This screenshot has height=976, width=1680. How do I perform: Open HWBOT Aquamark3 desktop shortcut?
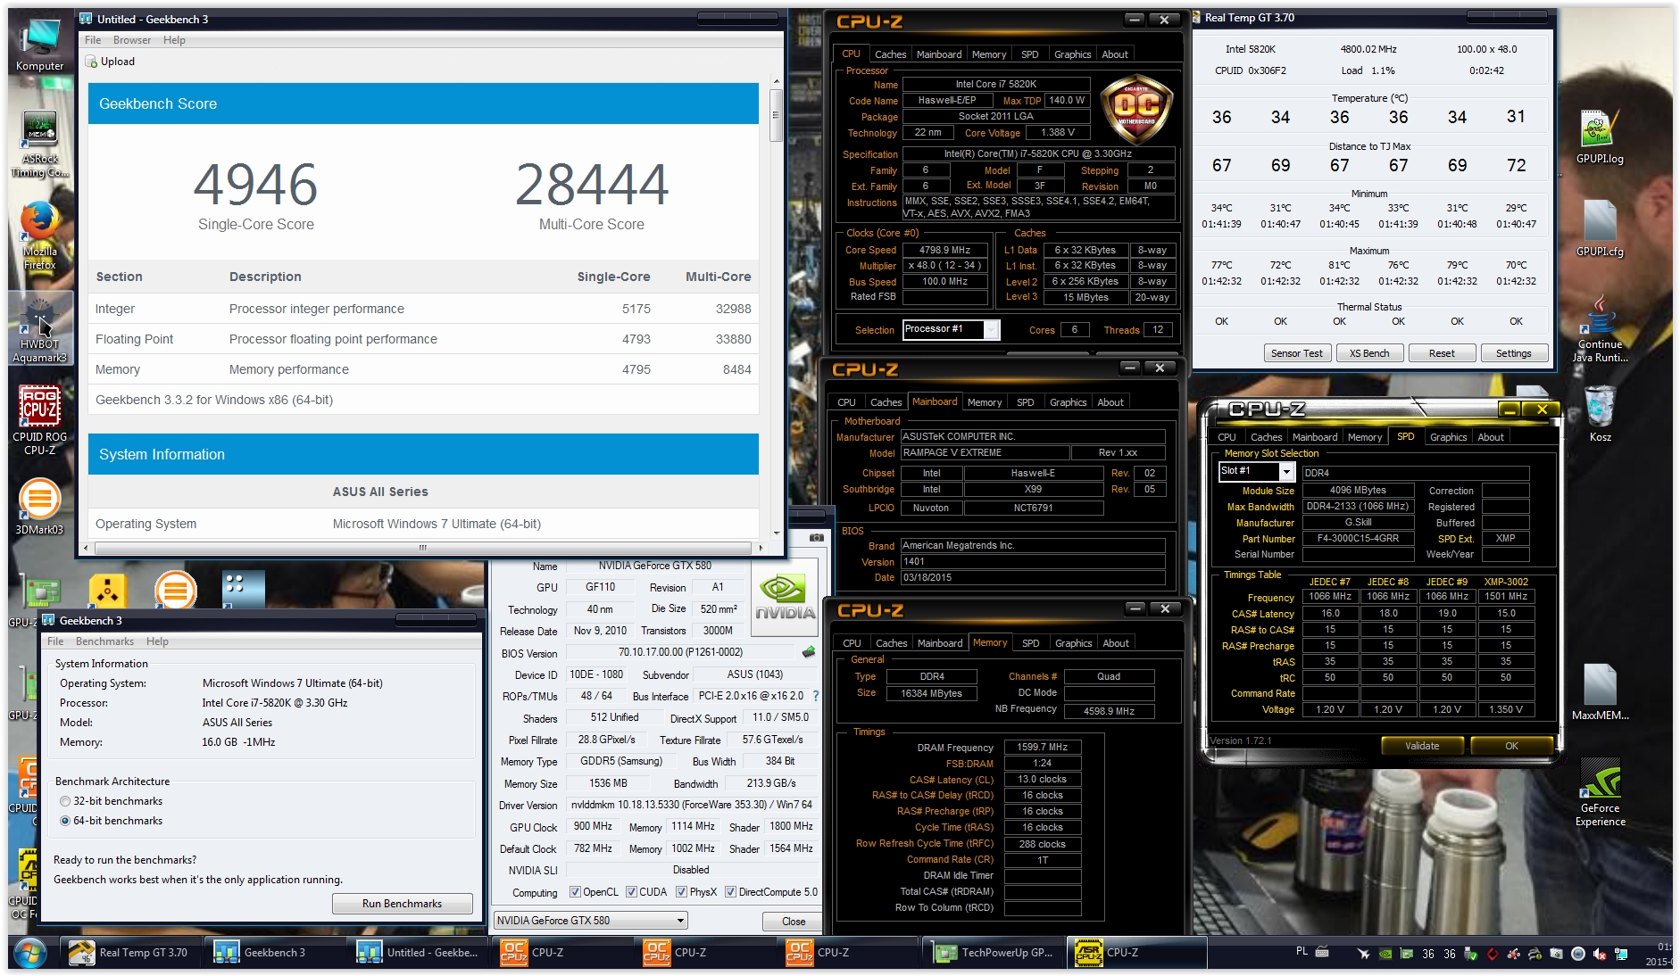pyautogui.click(x=39, y=328)
